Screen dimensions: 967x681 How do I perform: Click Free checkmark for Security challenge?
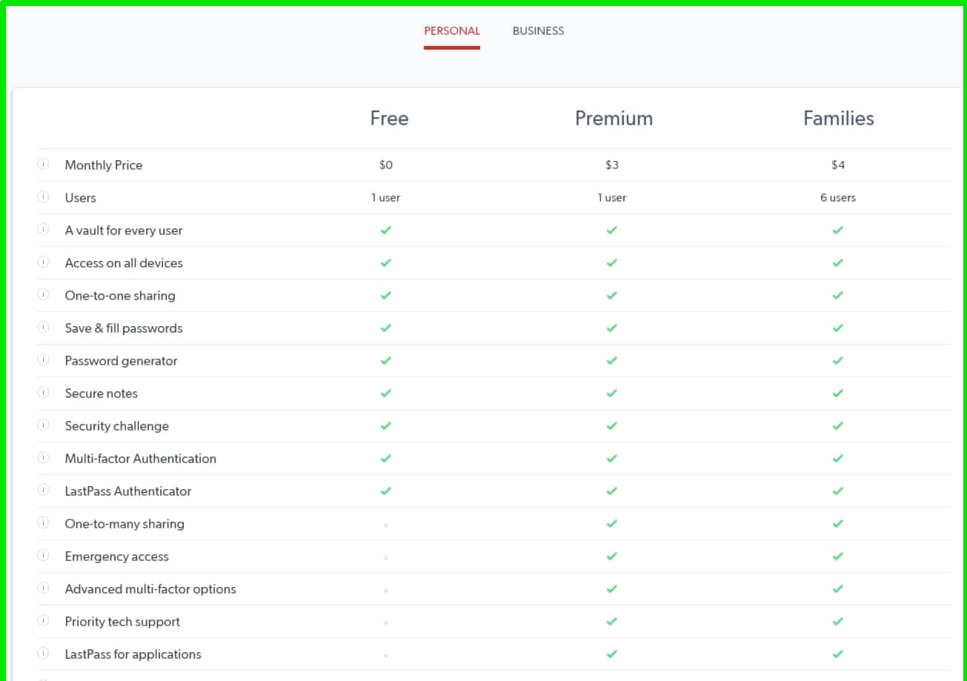(385, 425)
